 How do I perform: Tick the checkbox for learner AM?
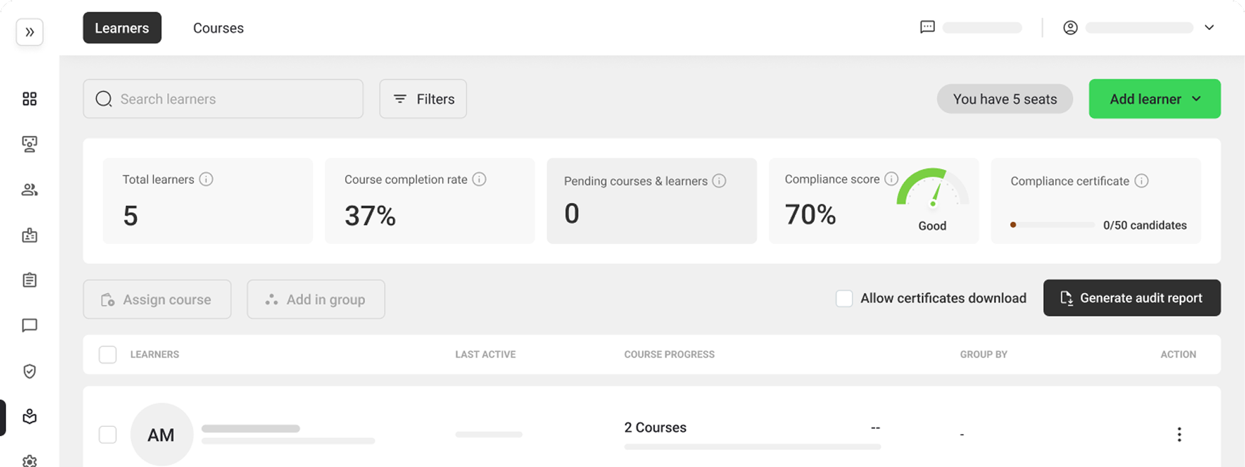click(108, 434)
